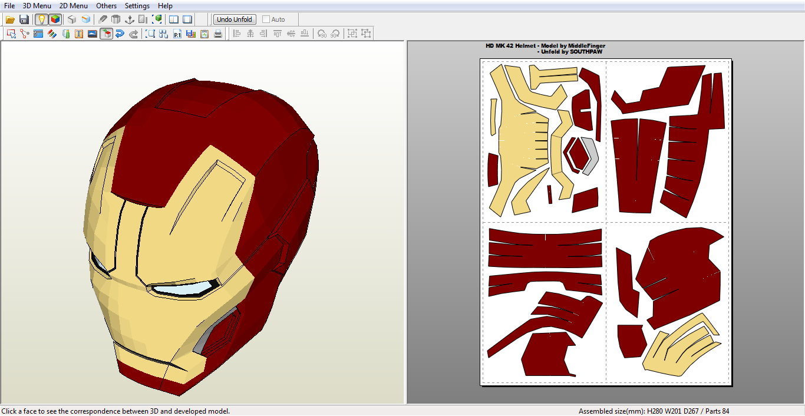Click the floppy disk with colored bars icon
This screenshot has width=805, height=416.
tap(191, 34)
